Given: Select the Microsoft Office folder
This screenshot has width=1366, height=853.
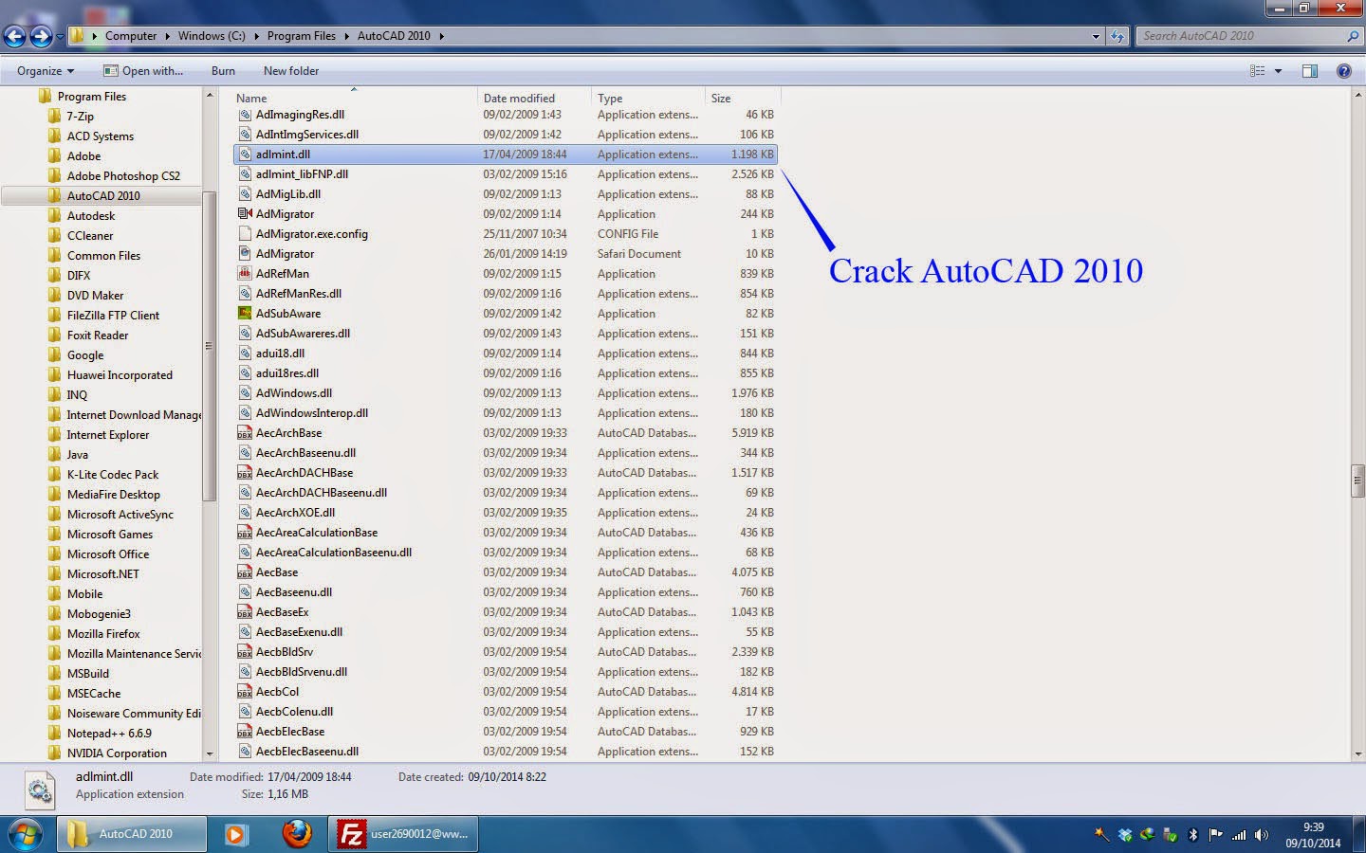Looking at the screenshot, I should 108,554.
